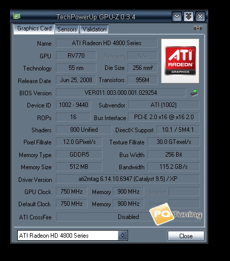This screenshot has height=261, width=230.
Task: Click the screenshot camera icon
Action: coord(198,28)
